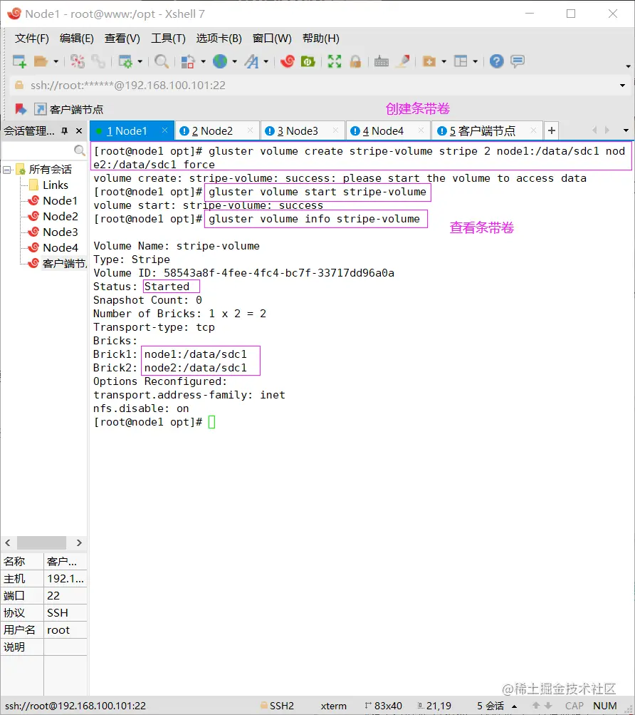The image size is (635, 715).
Task: Click the color scheme toolbar icon
Action: tap(188, 61)
